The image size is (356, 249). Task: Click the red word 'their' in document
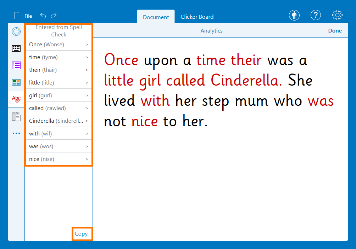(246, 60)
